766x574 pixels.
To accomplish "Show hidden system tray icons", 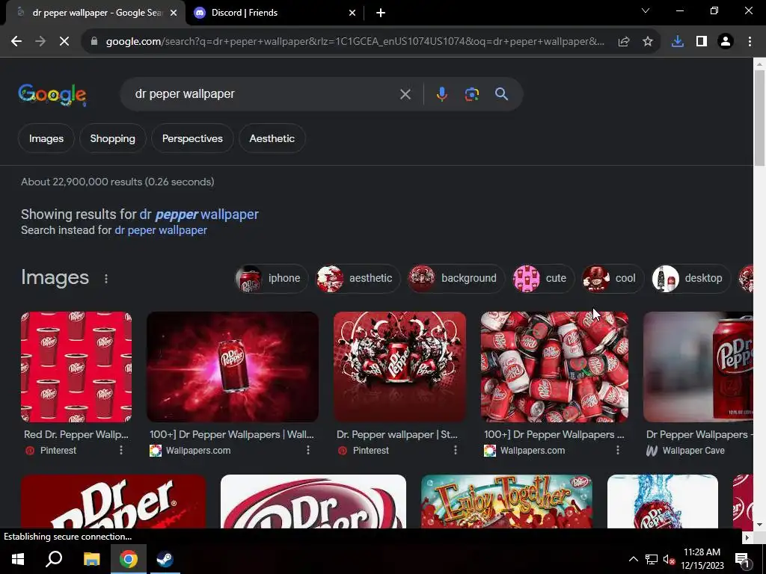I will pos(633,559).
